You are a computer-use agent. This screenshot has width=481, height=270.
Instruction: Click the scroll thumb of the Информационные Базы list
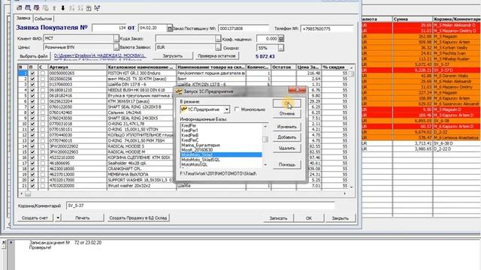[x=265, y=139]
